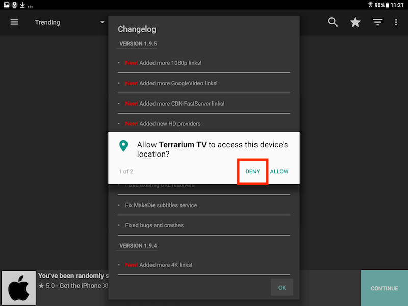
Task: Tap the CONTINUE button on the ad
Action: (385, 288)
